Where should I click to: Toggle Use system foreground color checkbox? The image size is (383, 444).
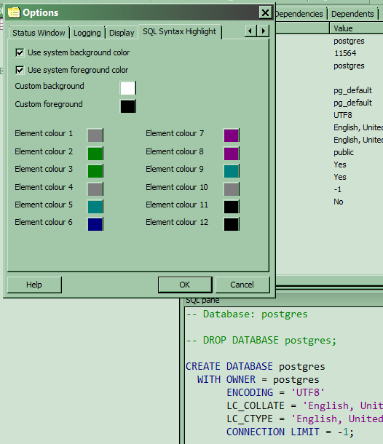[x=20, y=70]
